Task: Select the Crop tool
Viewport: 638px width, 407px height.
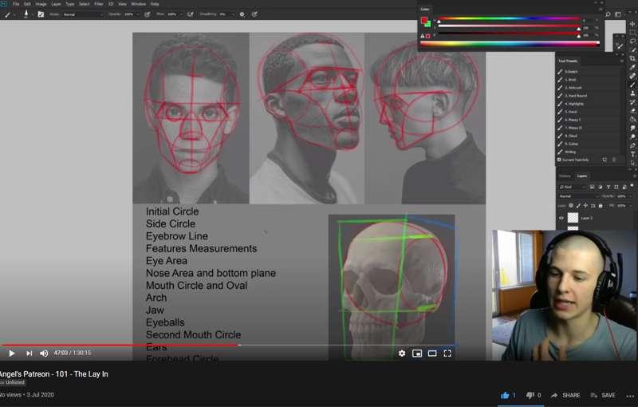Action: point(632,58)
